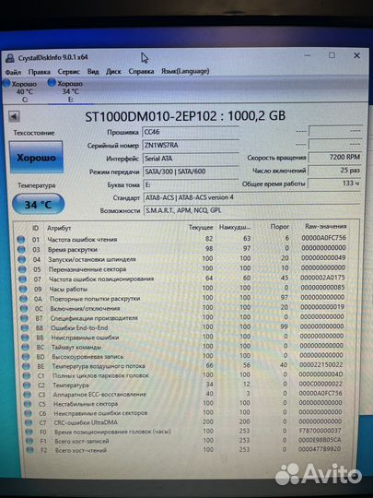Click status icon of attribute 03 Время раскрутки
This screenshot has height=498, width=373.
(21, 250)
